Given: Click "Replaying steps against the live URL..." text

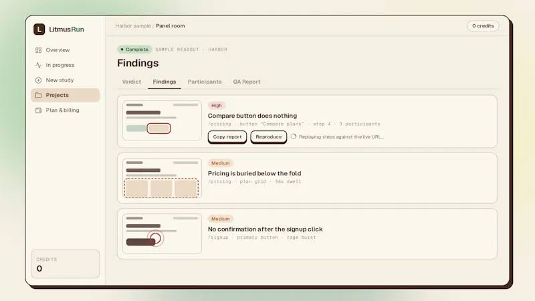Looking at the screenshot, I should (x=341, y=137).
